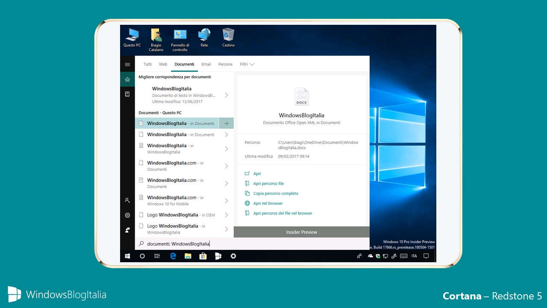Open the Cortana hamburger menu

127,65
